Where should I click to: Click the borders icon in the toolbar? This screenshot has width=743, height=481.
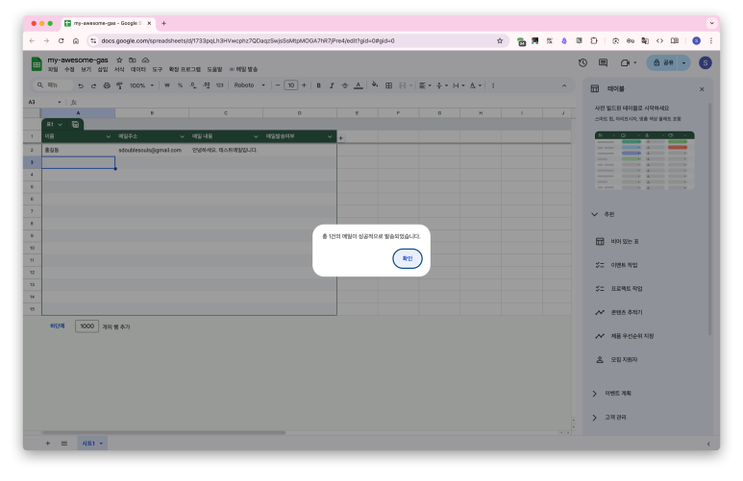pyautogui.click(x=388, y=84)
